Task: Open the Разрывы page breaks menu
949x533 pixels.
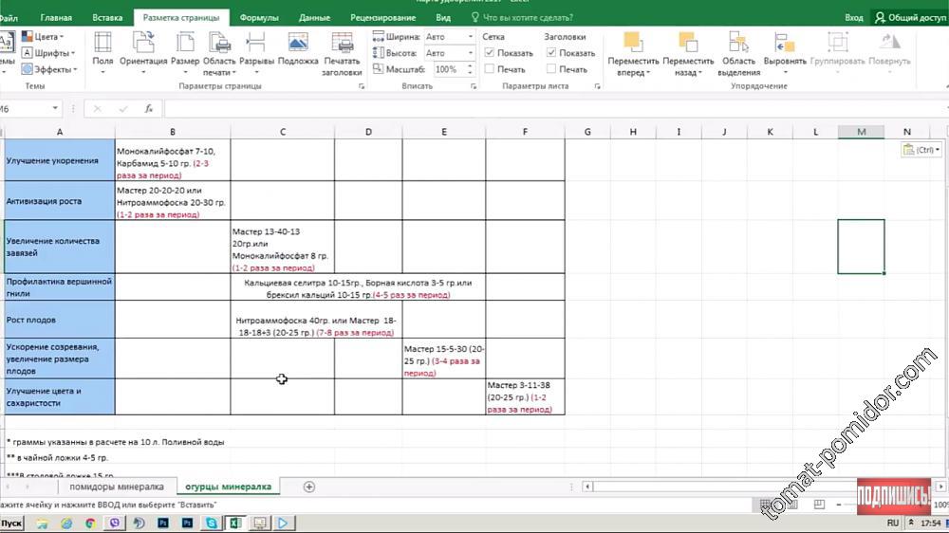Action: [x=256, y=53]
